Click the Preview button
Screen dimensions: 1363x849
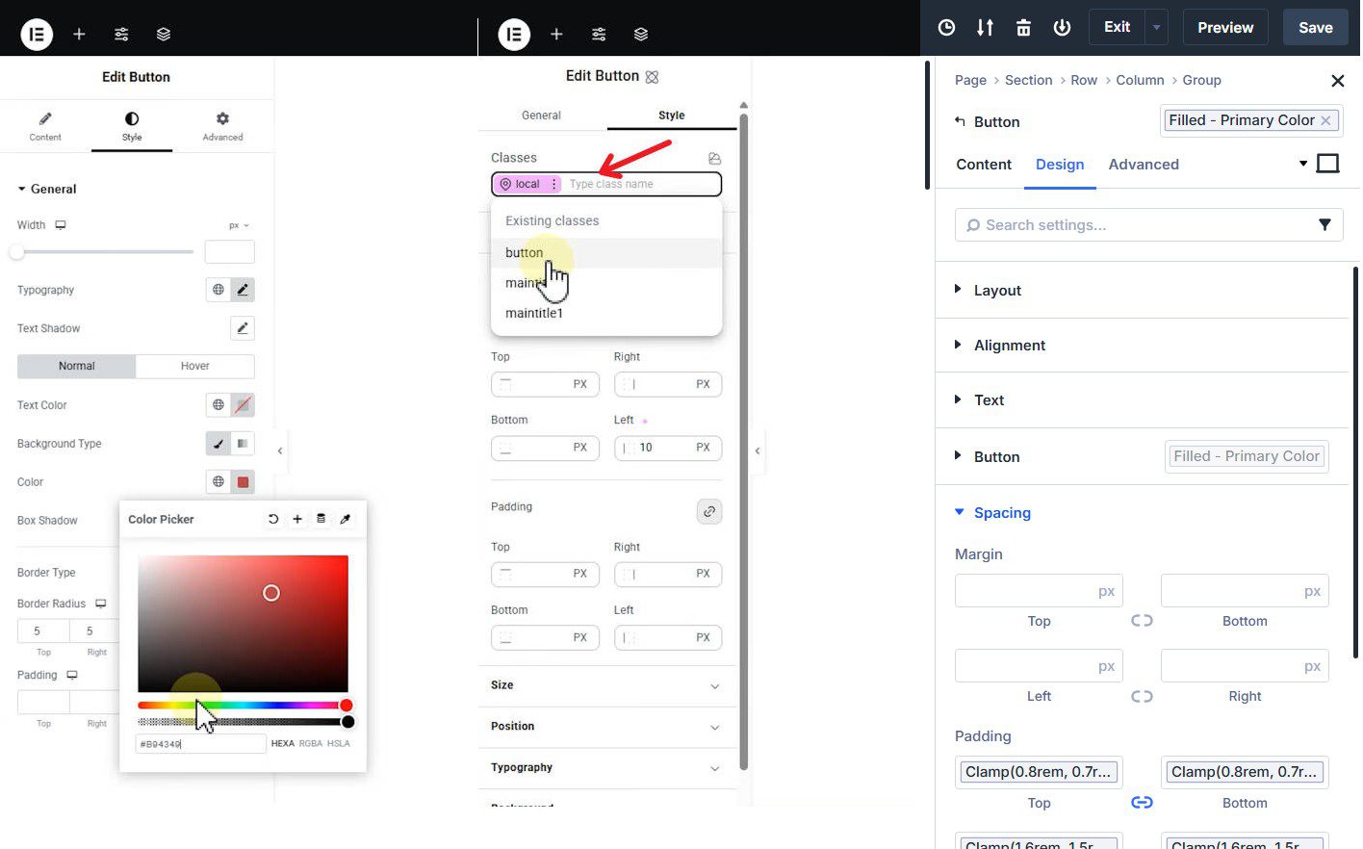pyautogui.click(x=1224, y=27)
